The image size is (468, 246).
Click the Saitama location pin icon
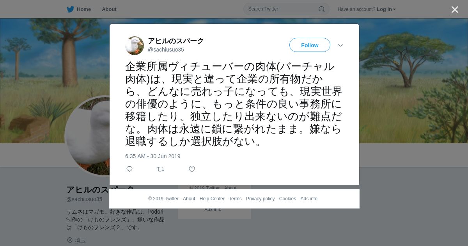pyautogui.click(x=70, y=240)
